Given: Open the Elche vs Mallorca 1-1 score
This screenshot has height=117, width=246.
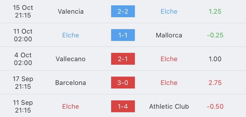Looking at the screenshot, I should (123, 35).
